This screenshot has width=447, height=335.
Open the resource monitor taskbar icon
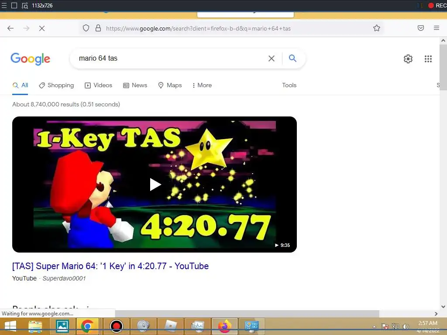(x=198, y=326)
